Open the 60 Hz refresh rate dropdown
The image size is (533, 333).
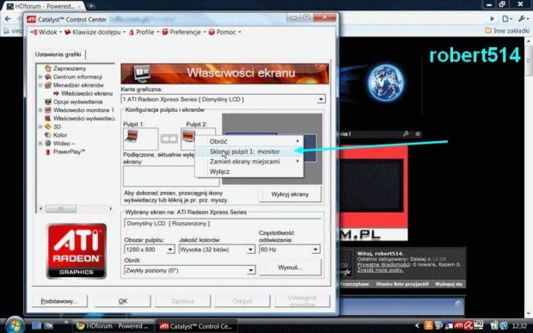click(x=316, y=250)
